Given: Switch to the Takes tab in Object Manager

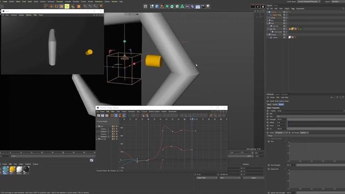Looking at the screenshot, I should [x=275, y=5].
